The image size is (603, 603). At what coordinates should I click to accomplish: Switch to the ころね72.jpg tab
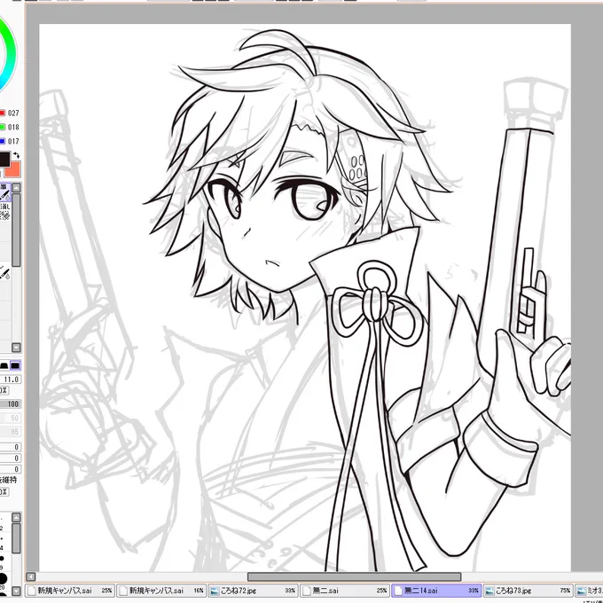click(x=253, y=591)
